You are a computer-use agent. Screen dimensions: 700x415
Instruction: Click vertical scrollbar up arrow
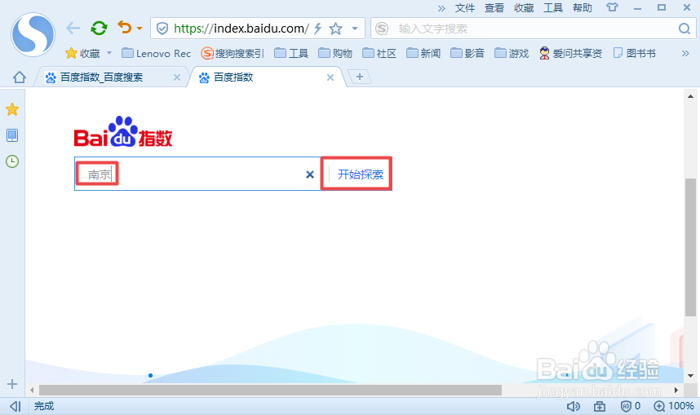tap(690, 96)
